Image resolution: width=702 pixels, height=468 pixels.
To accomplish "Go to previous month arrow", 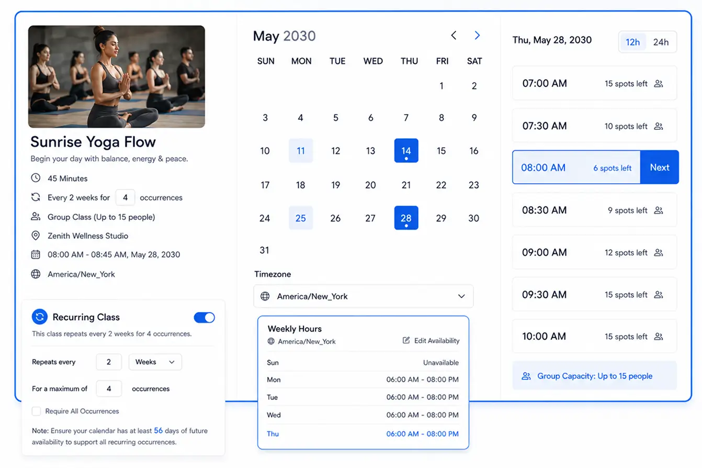I will tap(454, 36).
